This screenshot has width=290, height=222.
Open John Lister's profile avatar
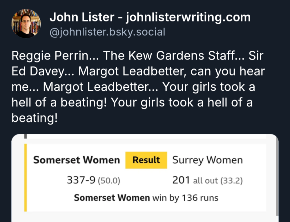(x=26, y=24)
